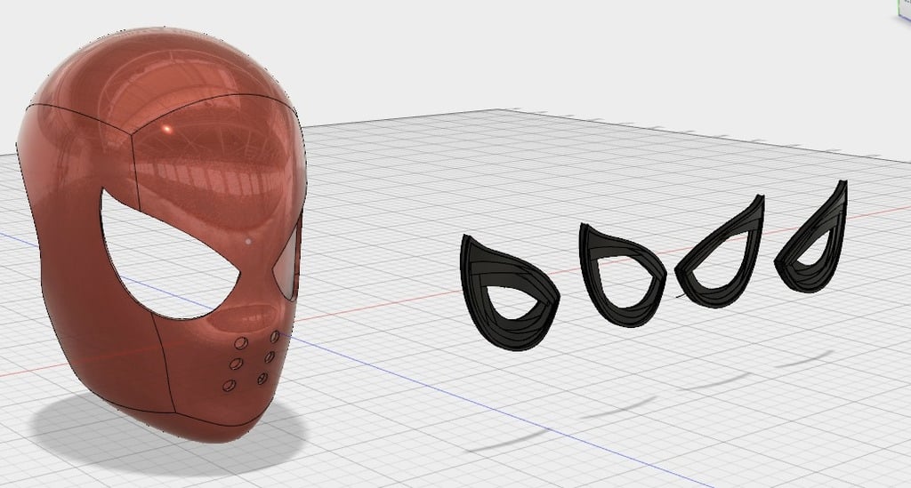Click the top breathing hole on mask's mouth
This screenshot has width=911, height=488.
point(276,336)
